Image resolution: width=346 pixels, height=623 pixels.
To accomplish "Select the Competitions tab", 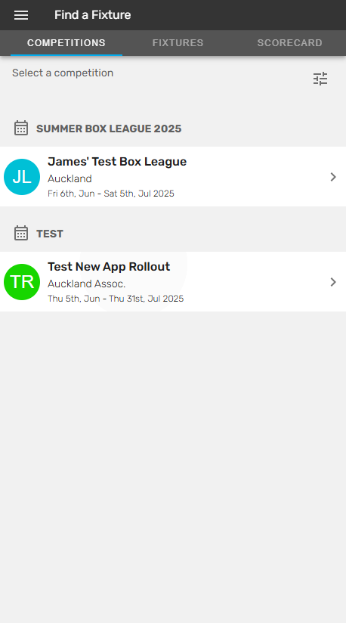I will (66, 43).
